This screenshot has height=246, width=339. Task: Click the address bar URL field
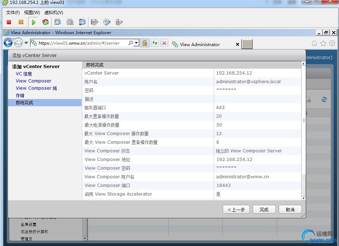coord(79,43)
